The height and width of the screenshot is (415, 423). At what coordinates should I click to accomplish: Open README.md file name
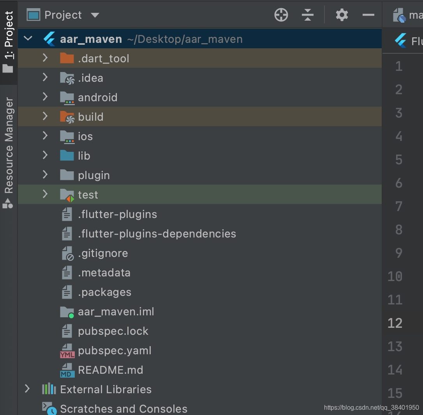coord(111,370)
